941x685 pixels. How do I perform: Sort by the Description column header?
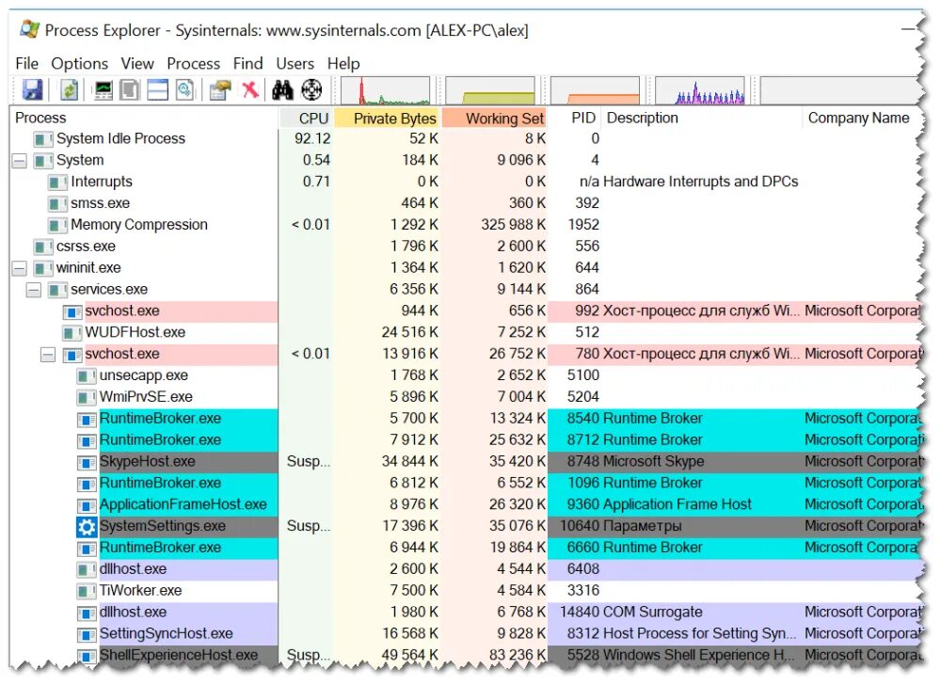(x=702, y=119)
